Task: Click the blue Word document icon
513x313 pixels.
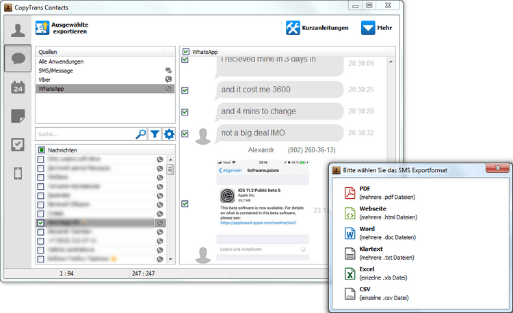Action: (350, 233)
